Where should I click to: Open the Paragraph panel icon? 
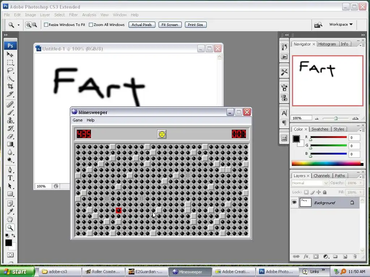pyautogui.click(x=284, y=123)
